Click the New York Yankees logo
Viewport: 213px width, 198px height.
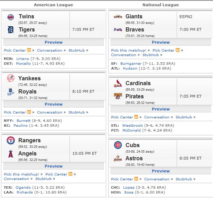(11, 78)
